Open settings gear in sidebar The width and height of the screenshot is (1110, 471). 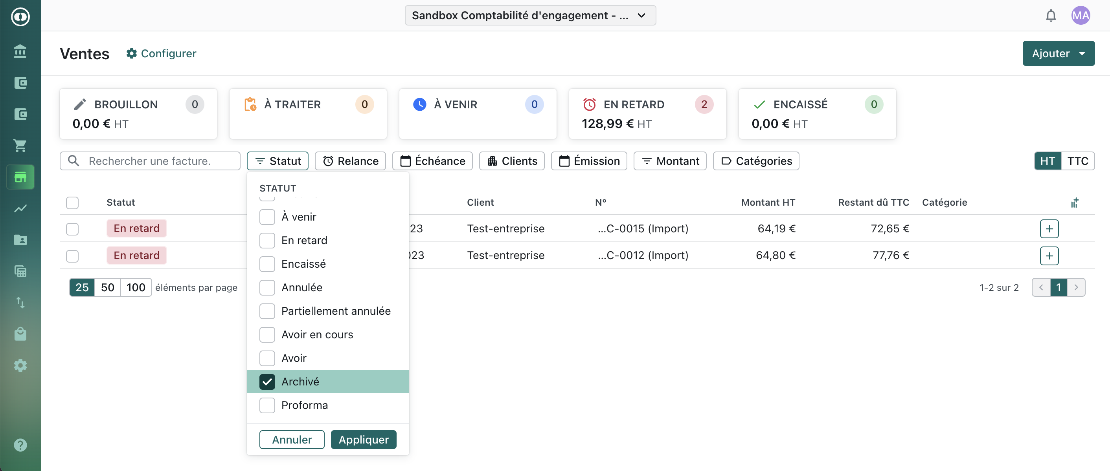click(20, 365)
